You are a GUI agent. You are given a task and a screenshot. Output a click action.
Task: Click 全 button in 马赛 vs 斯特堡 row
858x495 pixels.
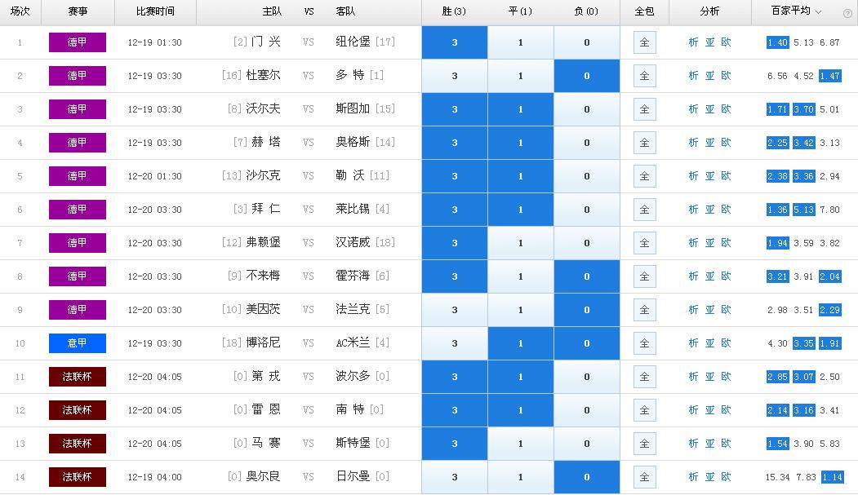coord(645,444)
